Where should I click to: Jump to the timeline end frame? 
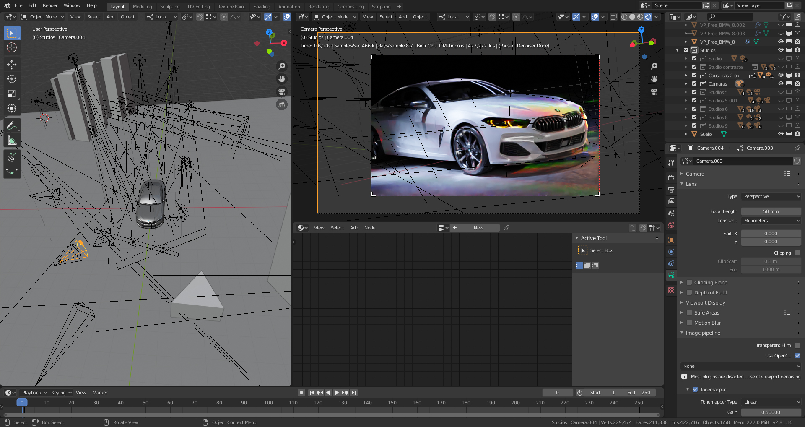[x=354, y=393]
